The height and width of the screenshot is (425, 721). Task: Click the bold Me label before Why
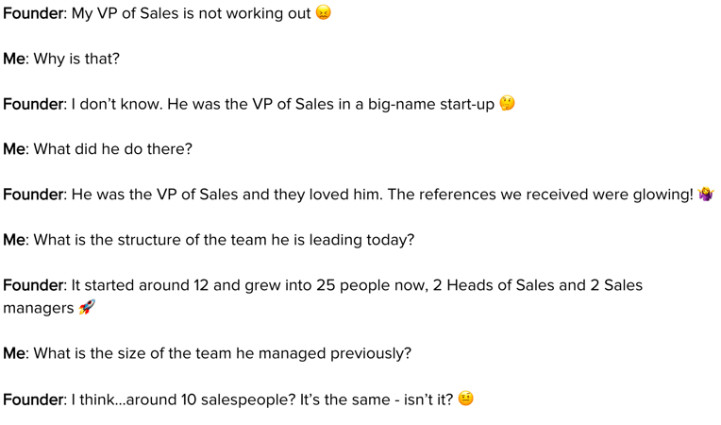point(14,59)
